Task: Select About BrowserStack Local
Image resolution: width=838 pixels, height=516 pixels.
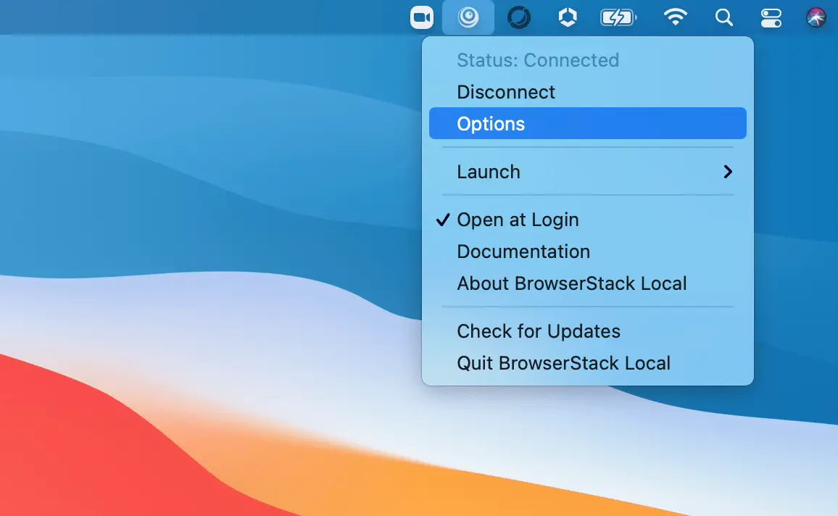Action: [571, 283]
